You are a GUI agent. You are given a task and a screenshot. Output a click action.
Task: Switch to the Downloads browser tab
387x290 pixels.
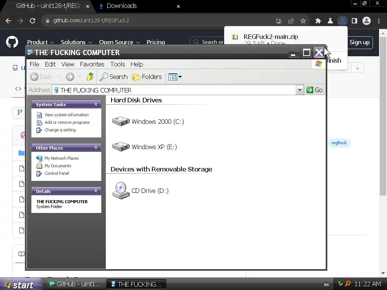point(138,6)
